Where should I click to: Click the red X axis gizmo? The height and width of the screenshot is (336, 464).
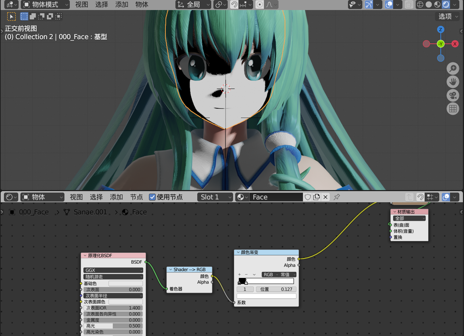pyautogui.click(x=455, y=44)
